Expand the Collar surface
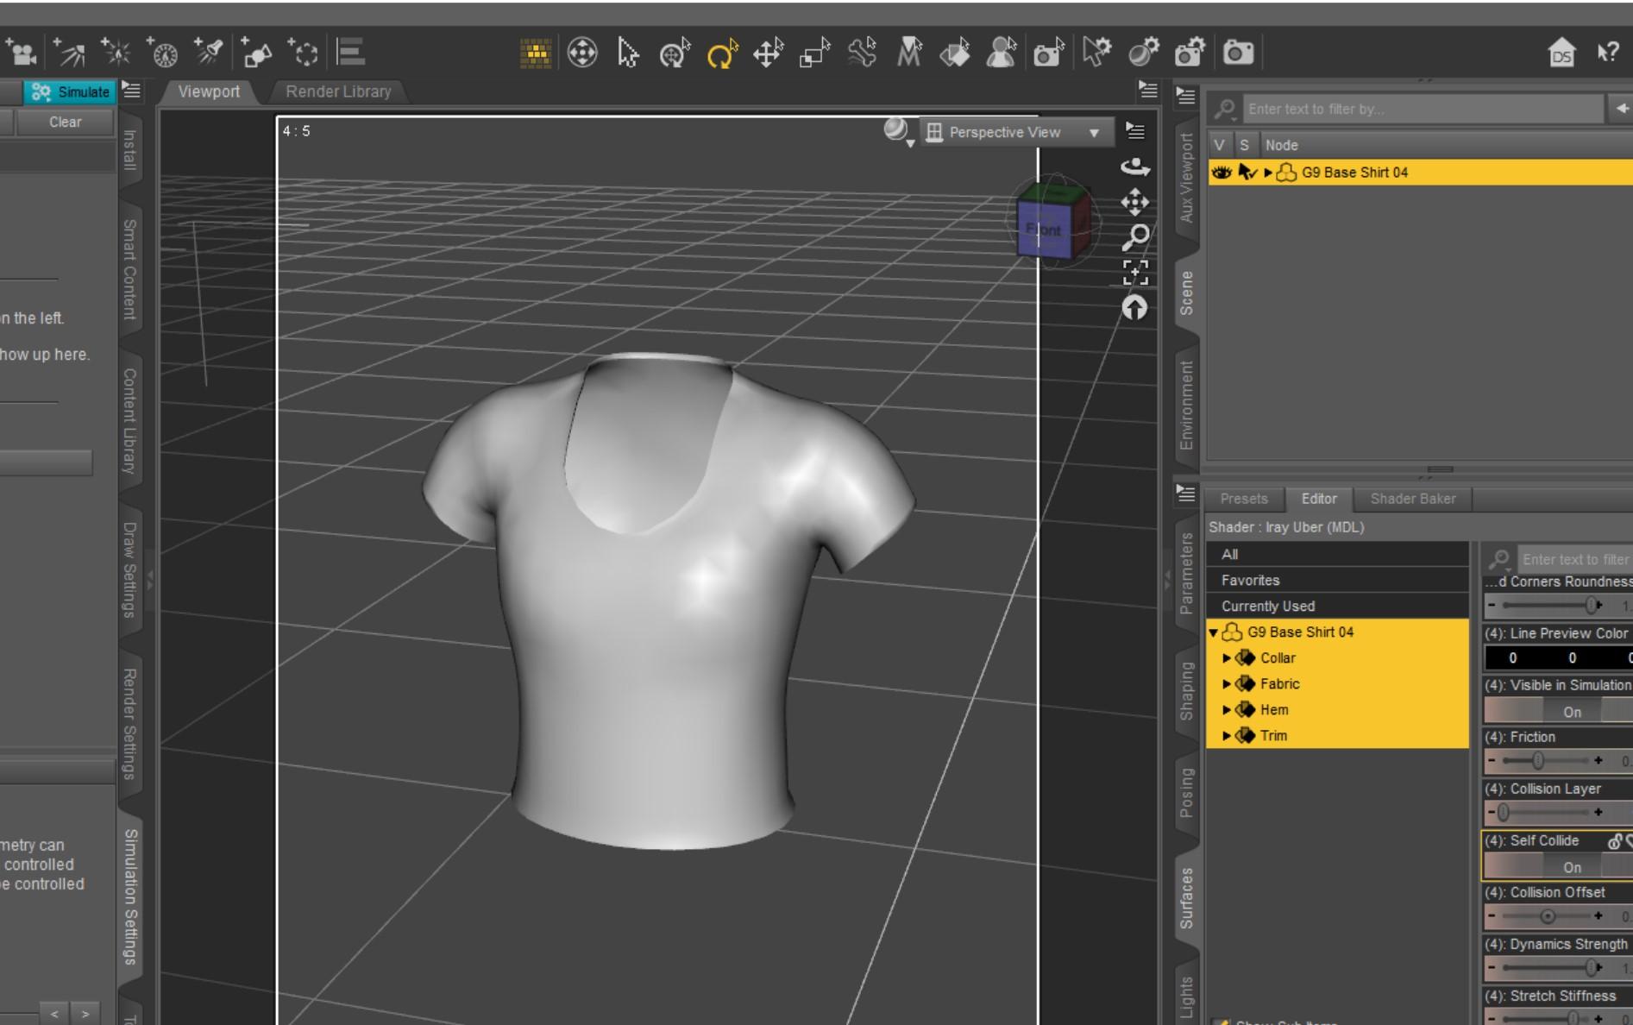The width and height of the screenshot is (1633, 1025). tap(1226, 658)
